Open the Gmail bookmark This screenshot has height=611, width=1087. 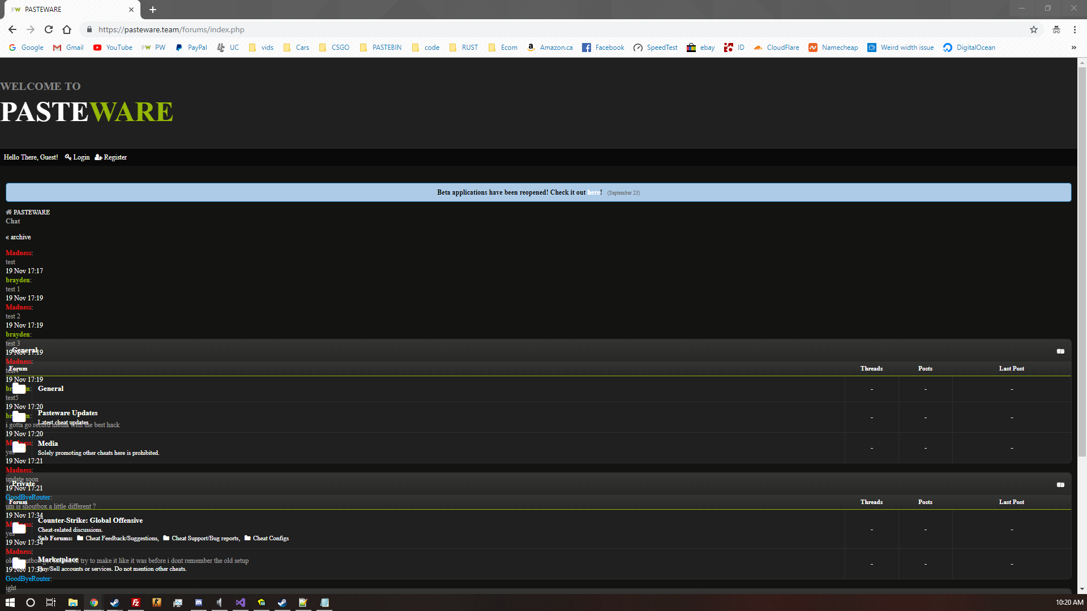pos(69,48)
